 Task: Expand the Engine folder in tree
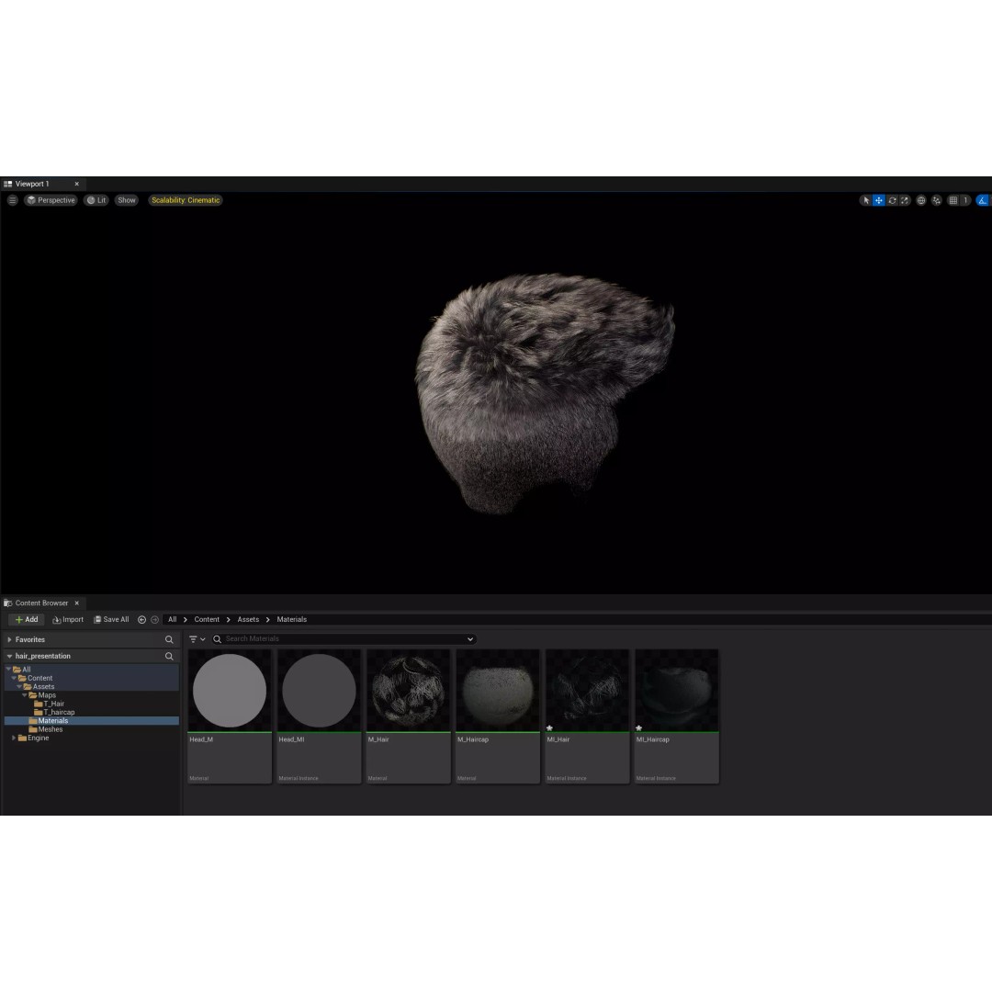click(14, 738)
